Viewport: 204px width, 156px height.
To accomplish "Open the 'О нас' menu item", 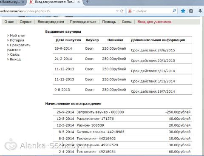I will [9, 22].
